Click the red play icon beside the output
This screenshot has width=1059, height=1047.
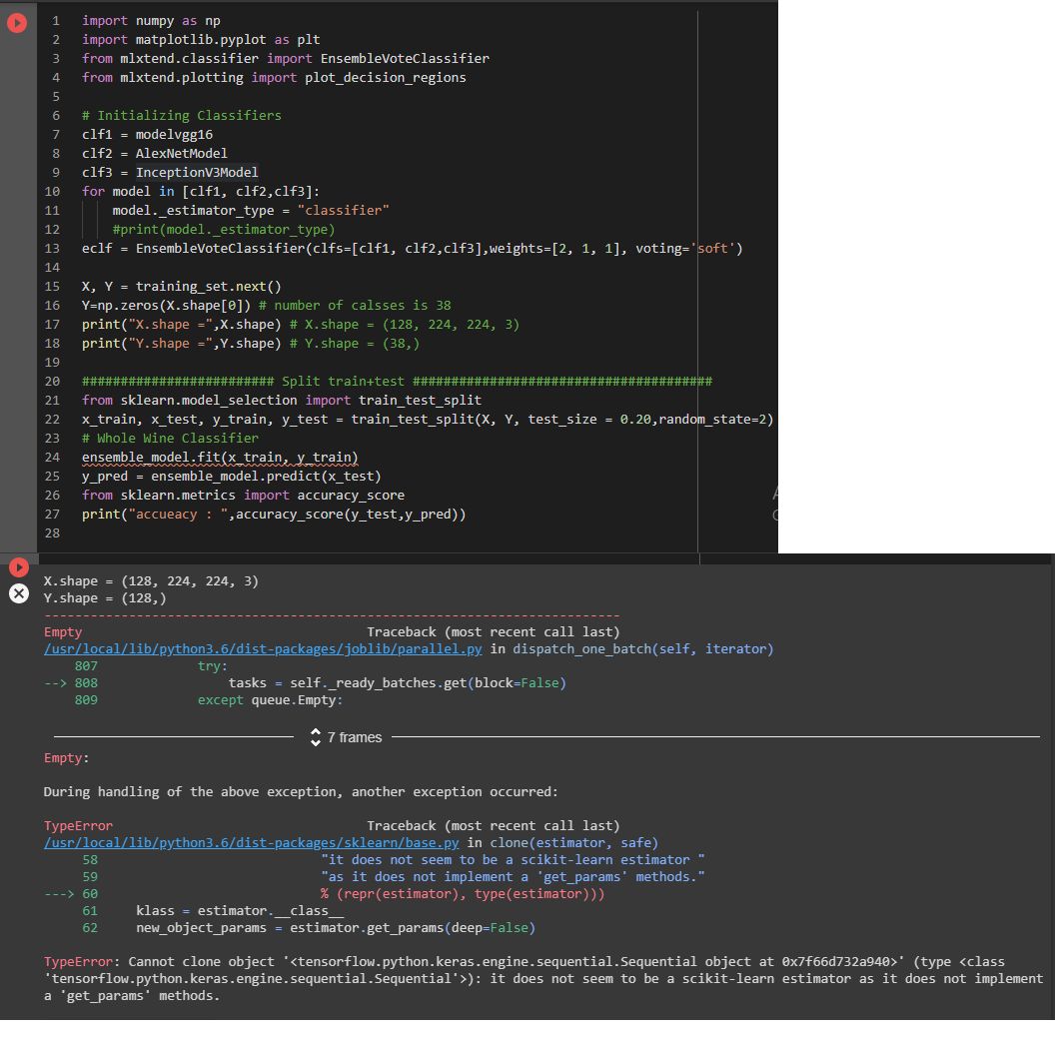19,567
